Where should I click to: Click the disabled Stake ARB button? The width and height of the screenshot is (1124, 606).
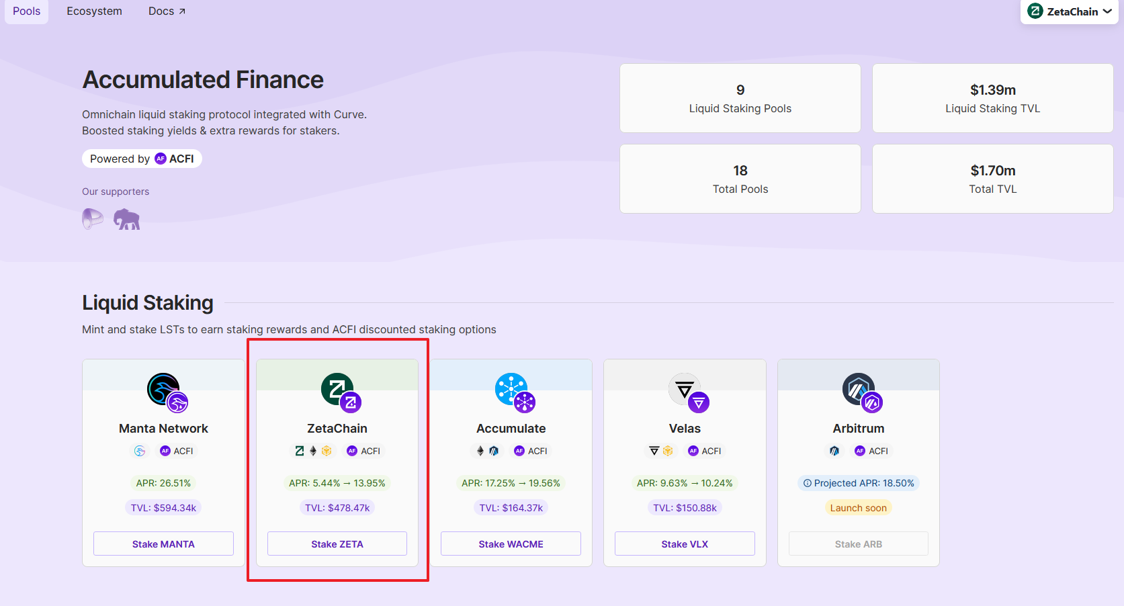[859, 544]
